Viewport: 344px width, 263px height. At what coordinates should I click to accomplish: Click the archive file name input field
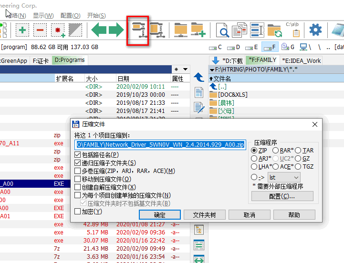tap(160, 145)
